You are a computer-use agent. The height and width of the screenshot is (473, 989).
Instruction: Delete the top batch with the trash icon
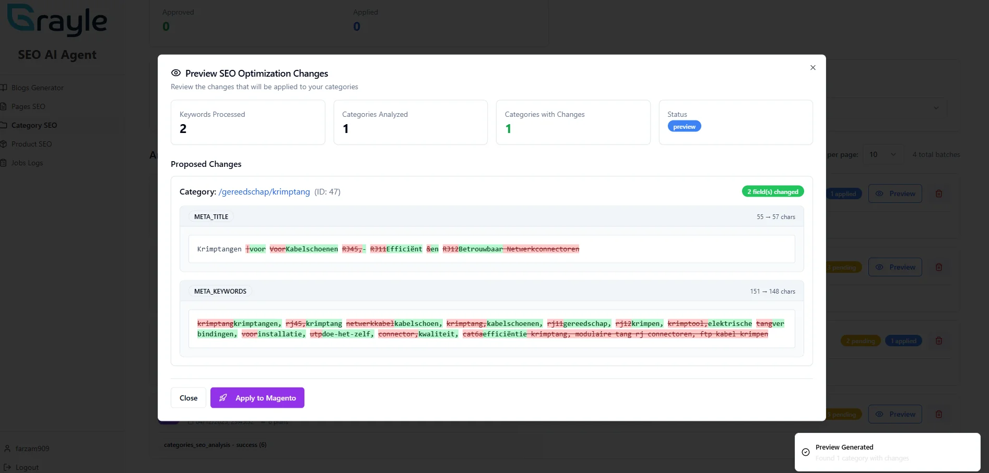[x=938, y=193]
